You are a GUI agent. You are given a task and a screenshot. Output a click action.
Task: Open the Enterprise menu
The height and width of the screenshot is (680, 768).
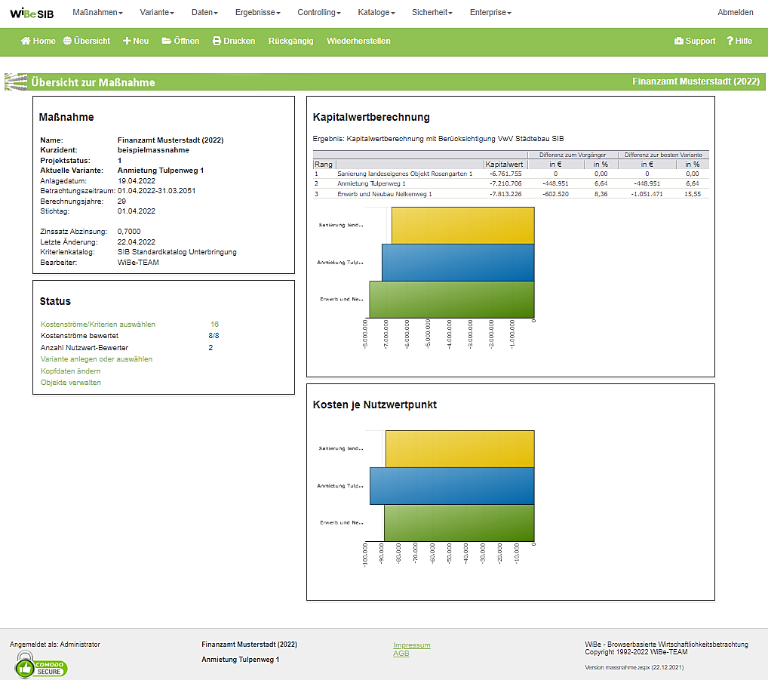pyautogui.click(x=490, y=13)
